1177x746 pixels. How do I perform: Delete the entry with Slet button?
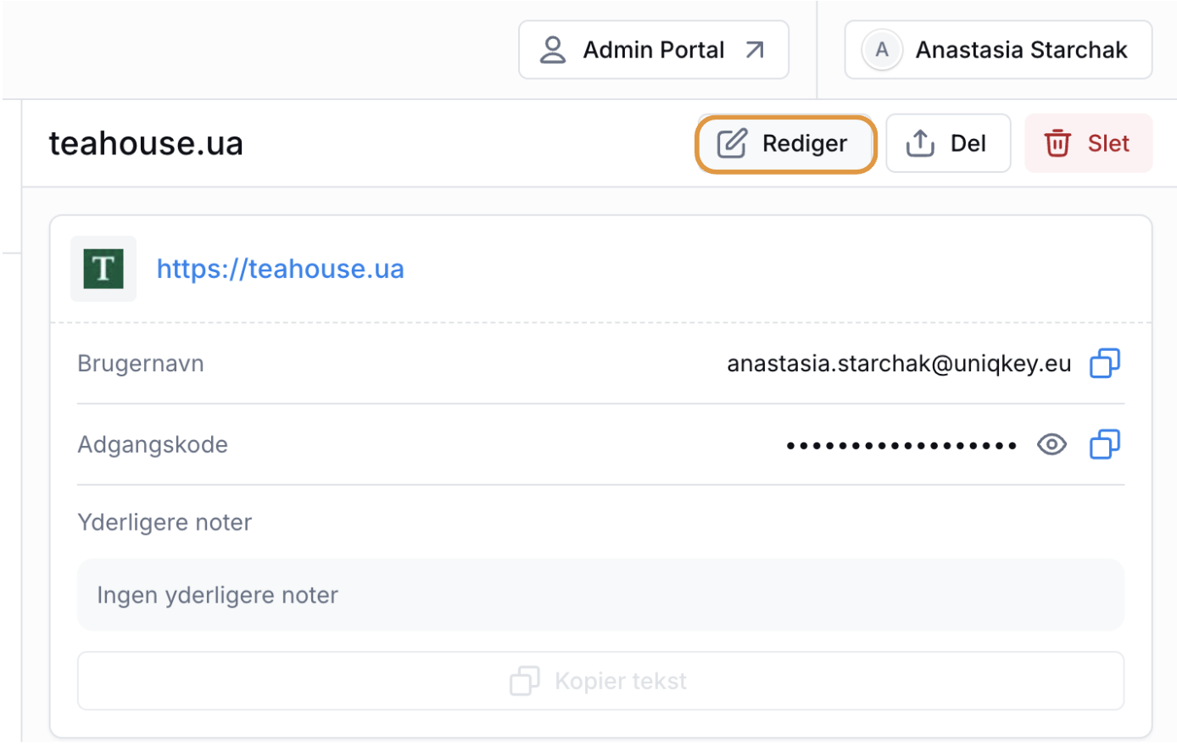click(1089, 143)
